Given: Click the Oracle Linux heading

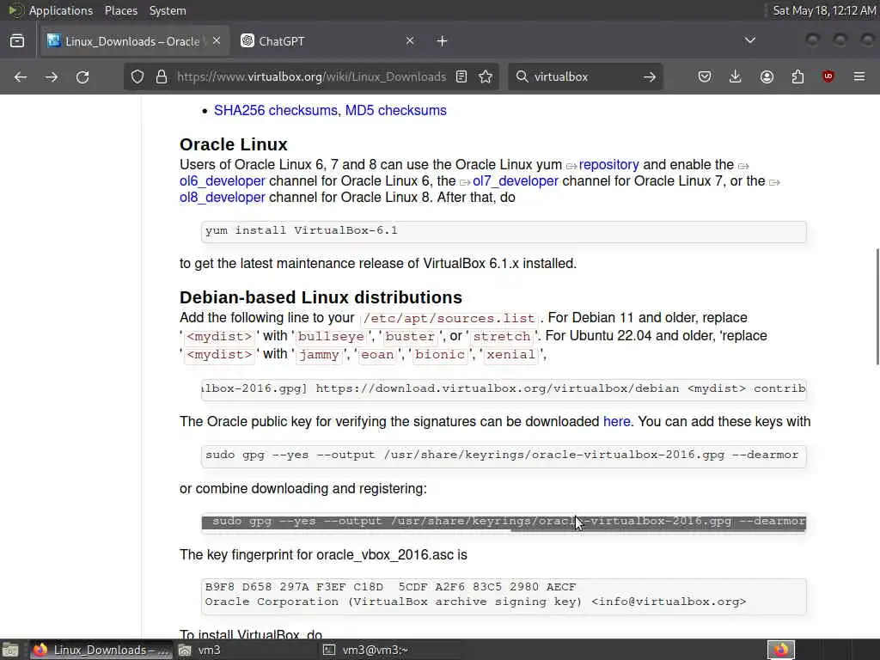Looking at the screenshot, I should (x=234, y=144).
